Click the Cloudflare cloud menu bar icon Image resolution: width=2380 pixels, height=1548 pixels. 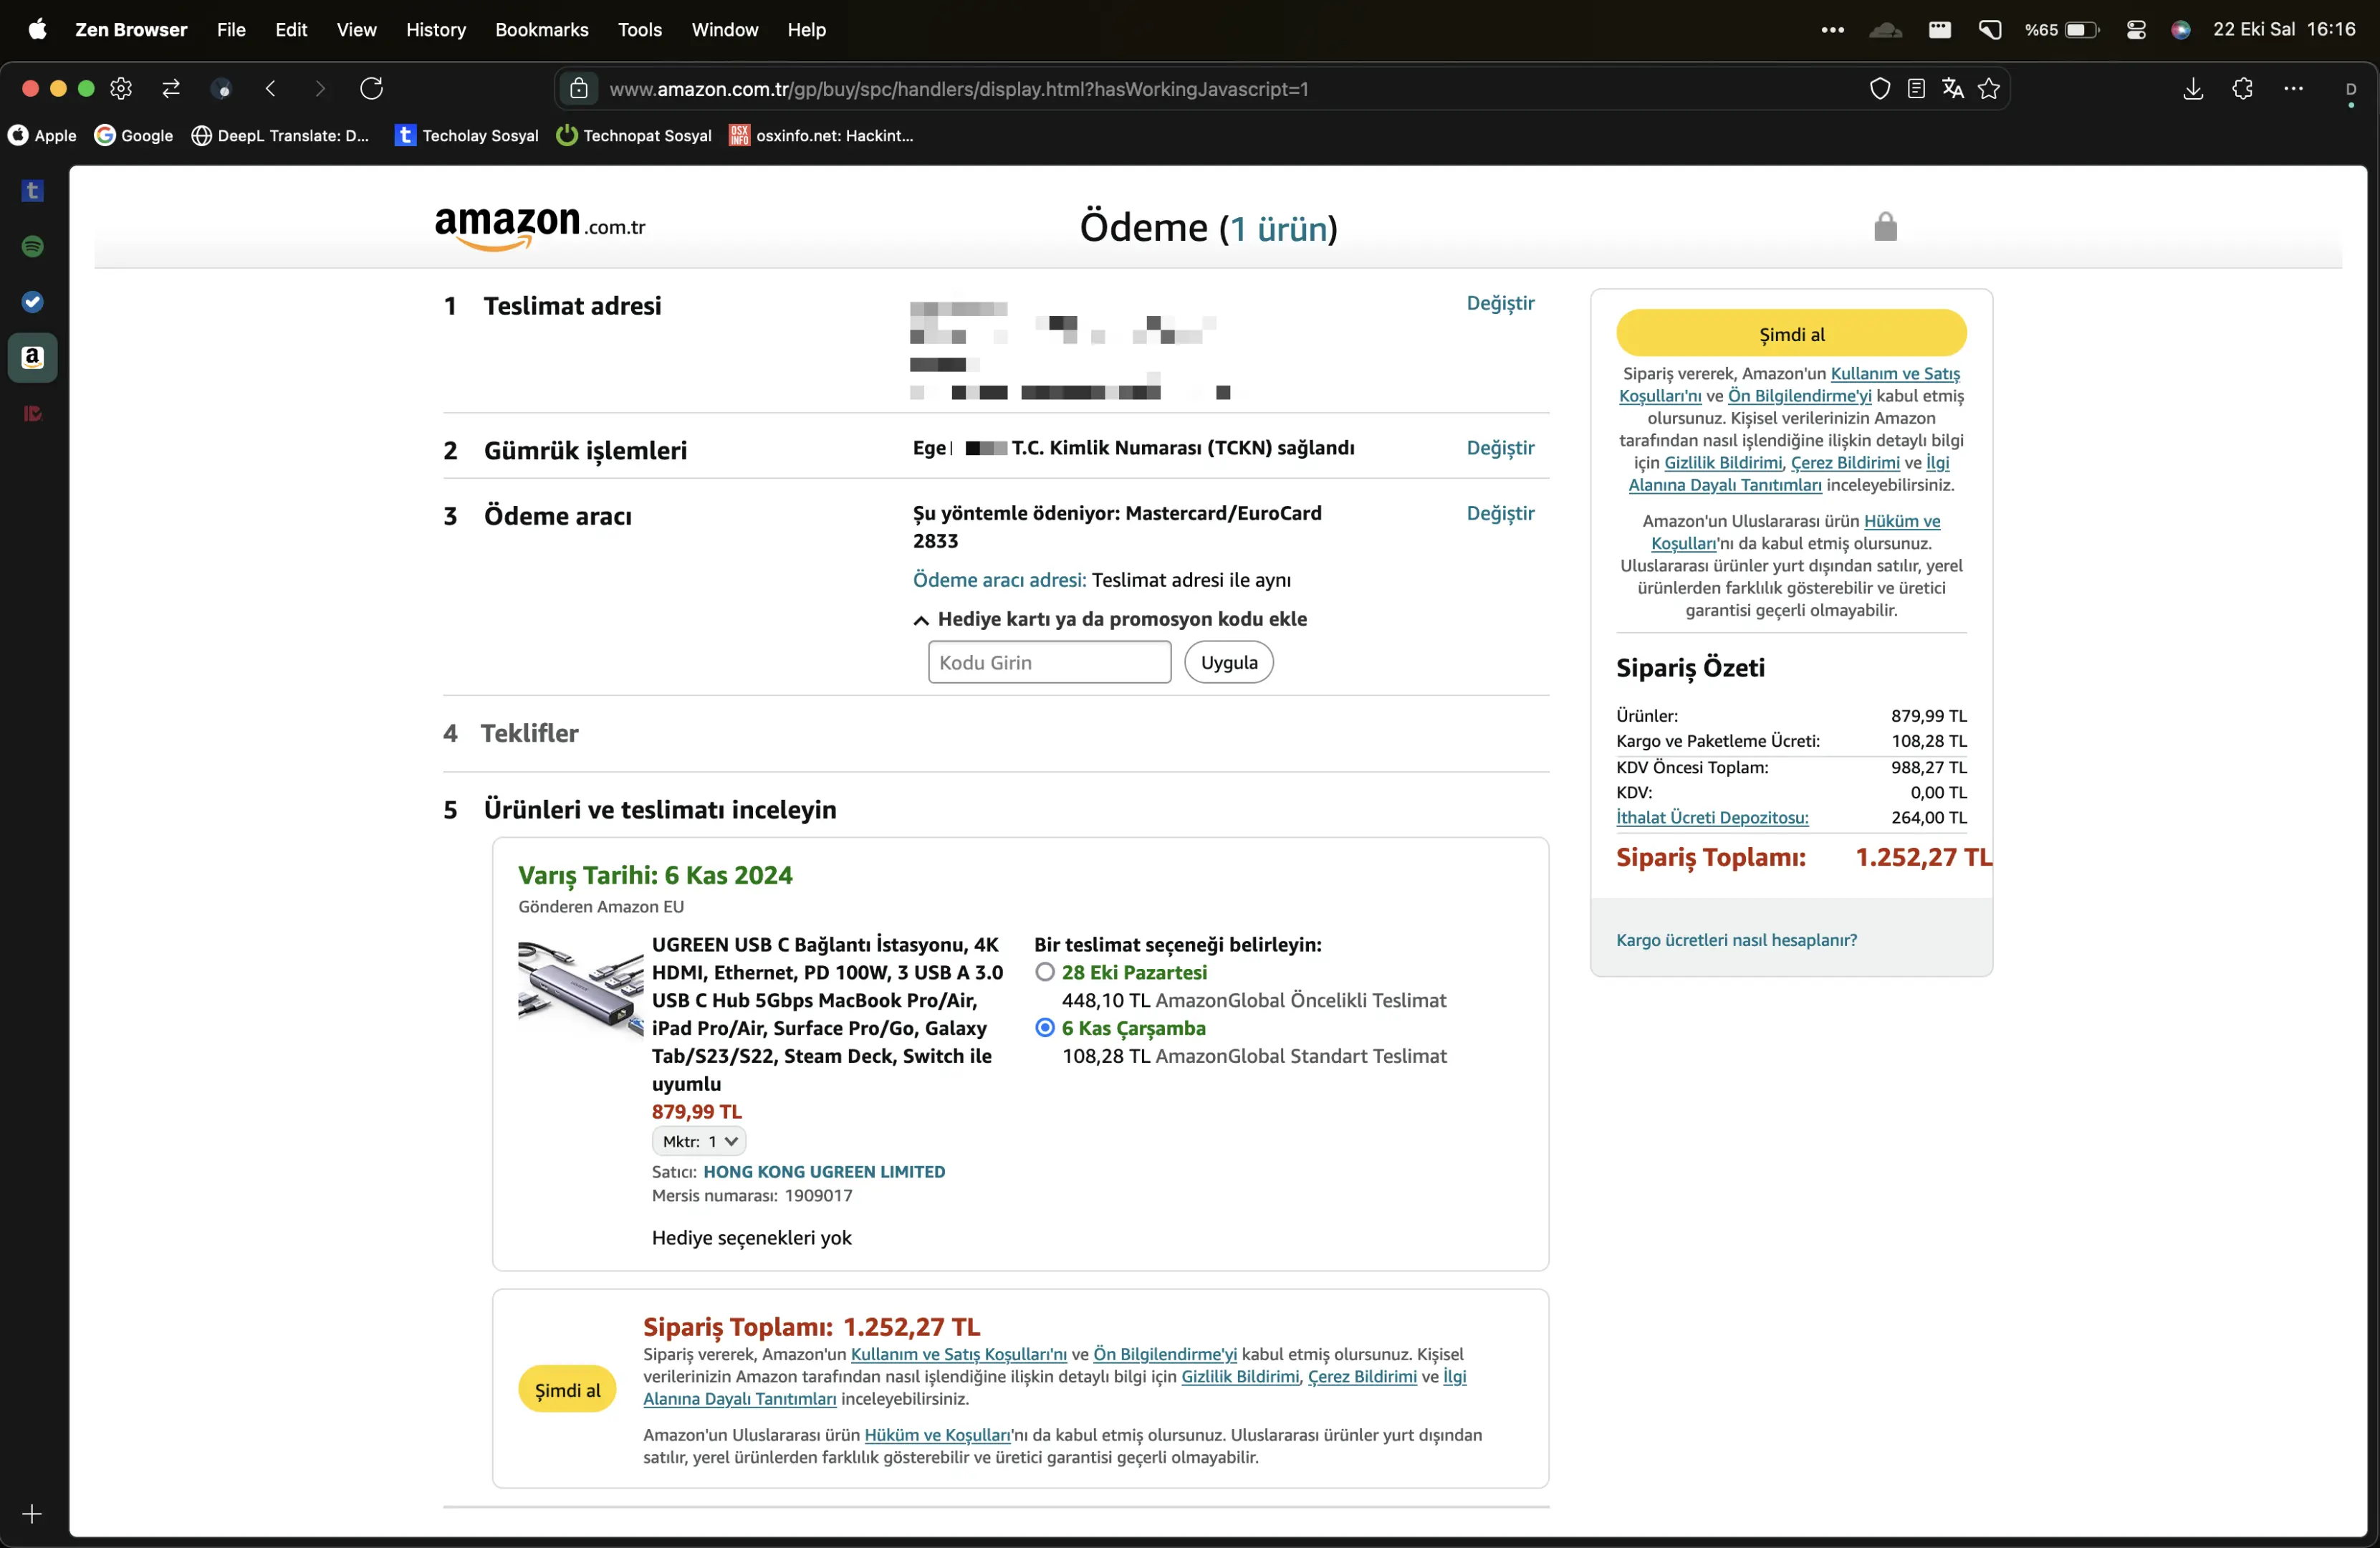(1885, 30)
